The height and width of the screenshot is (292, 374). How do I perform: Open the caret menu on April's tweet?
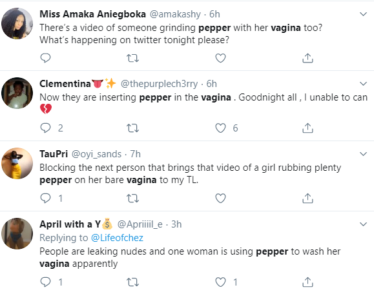click(x=363, y=224)
